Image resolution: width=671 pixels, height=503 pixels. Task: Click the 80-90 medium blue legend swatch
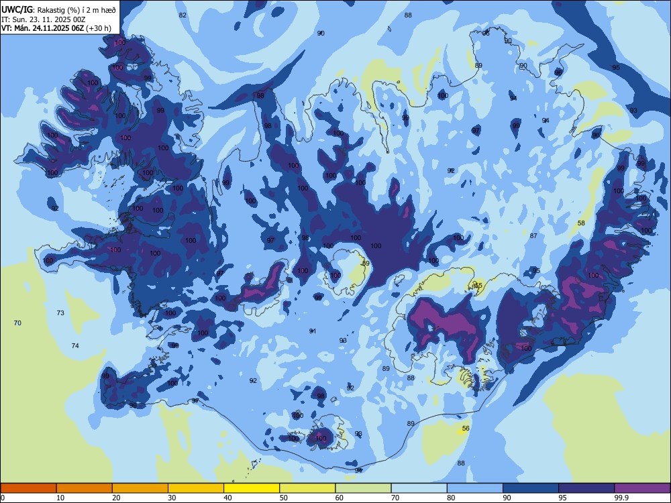coord(475,488)
